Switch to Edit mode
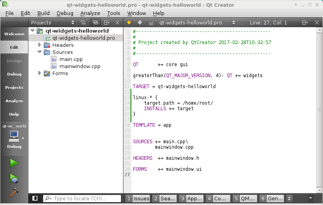Screen dimensions: 323x205 (x=14, y=47)
